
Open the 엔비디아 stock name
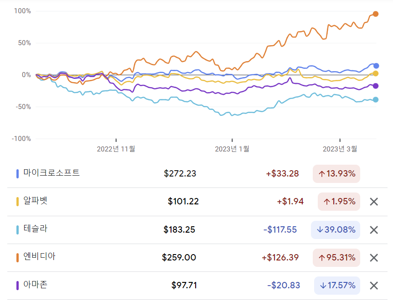click(39, 256)
